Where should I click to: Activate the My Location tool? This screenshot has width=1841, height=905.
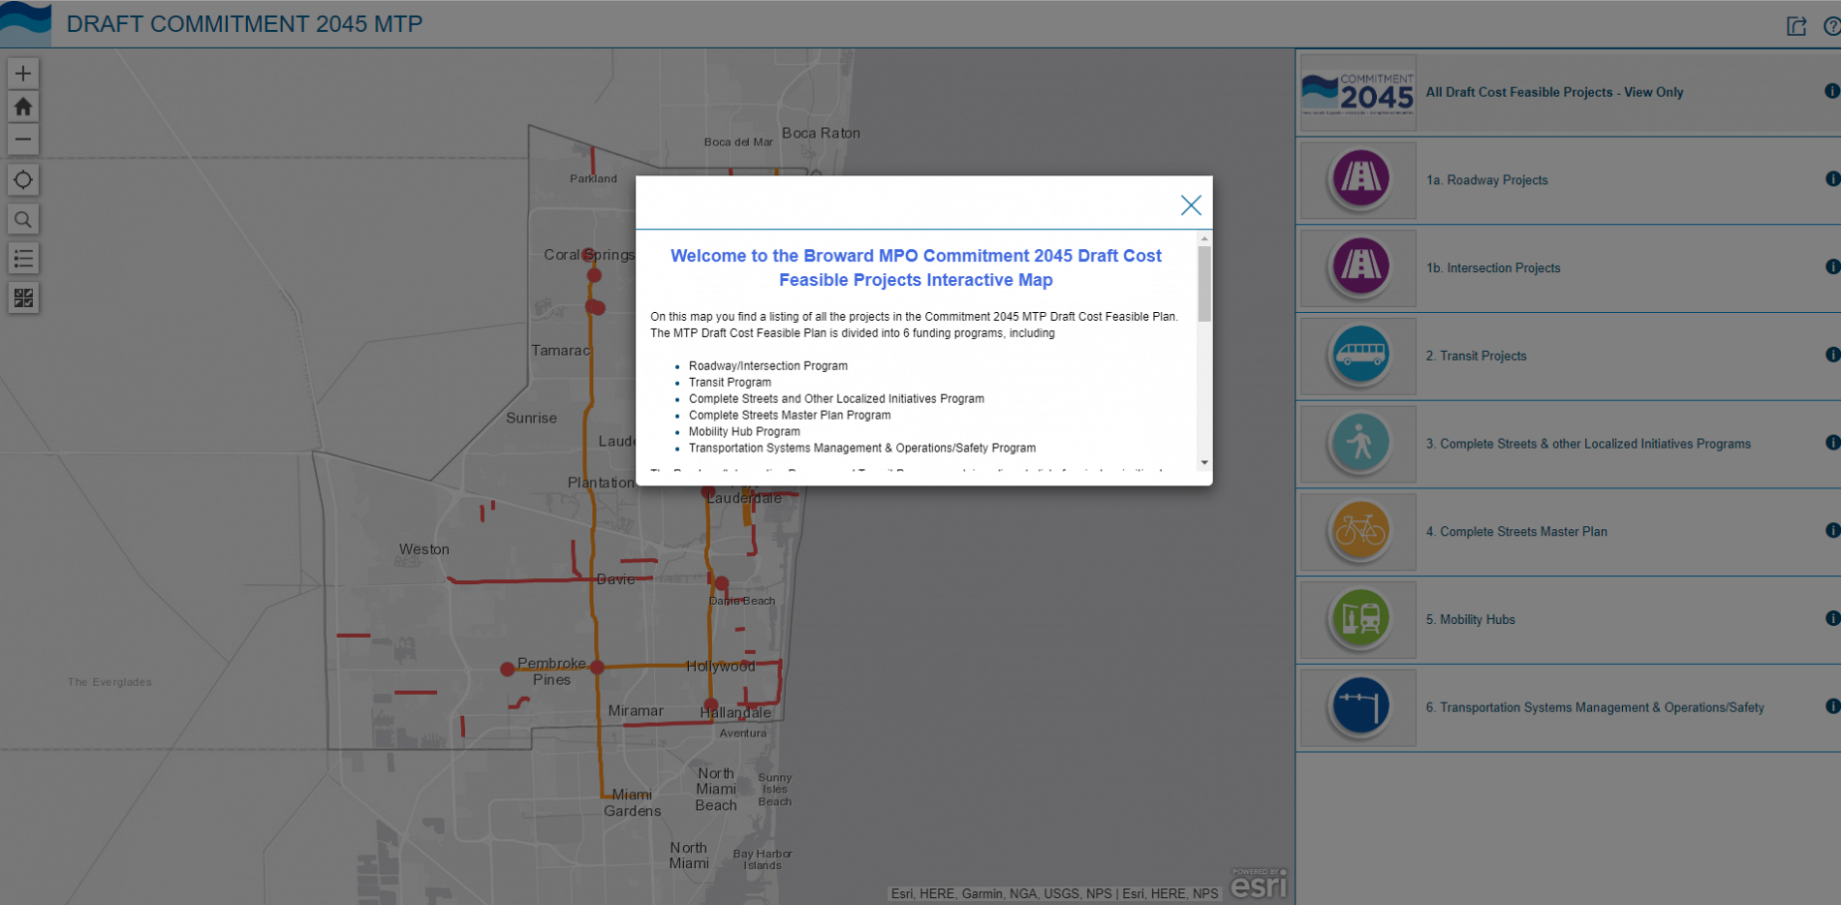pos(22,179)
